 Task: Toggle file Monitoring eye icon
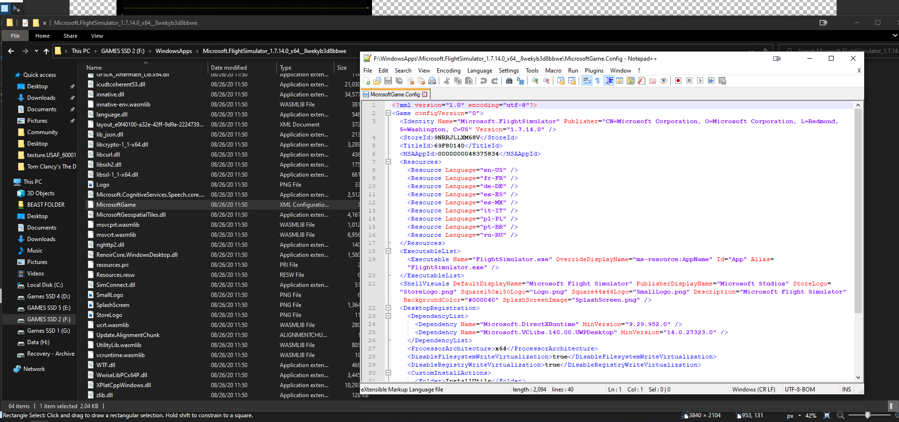(664, 81)
